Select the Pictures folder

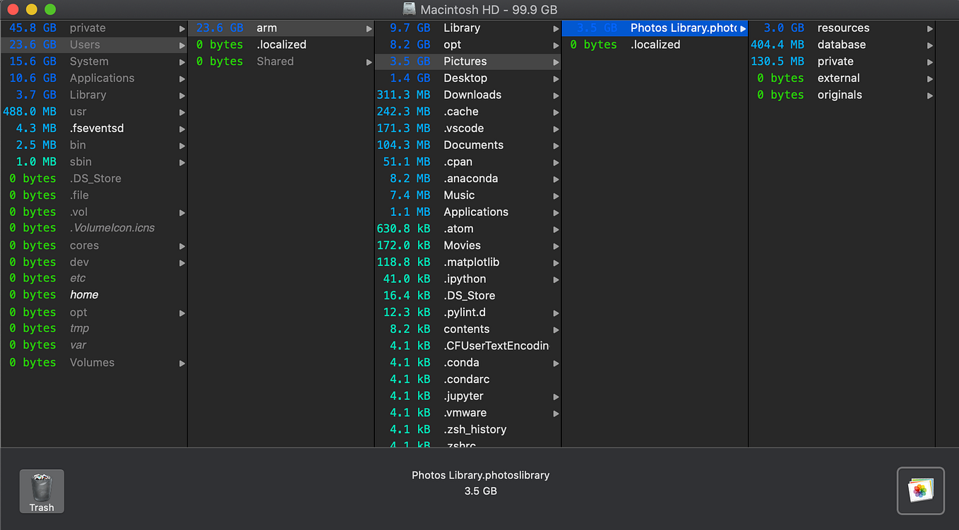[468, 61]
